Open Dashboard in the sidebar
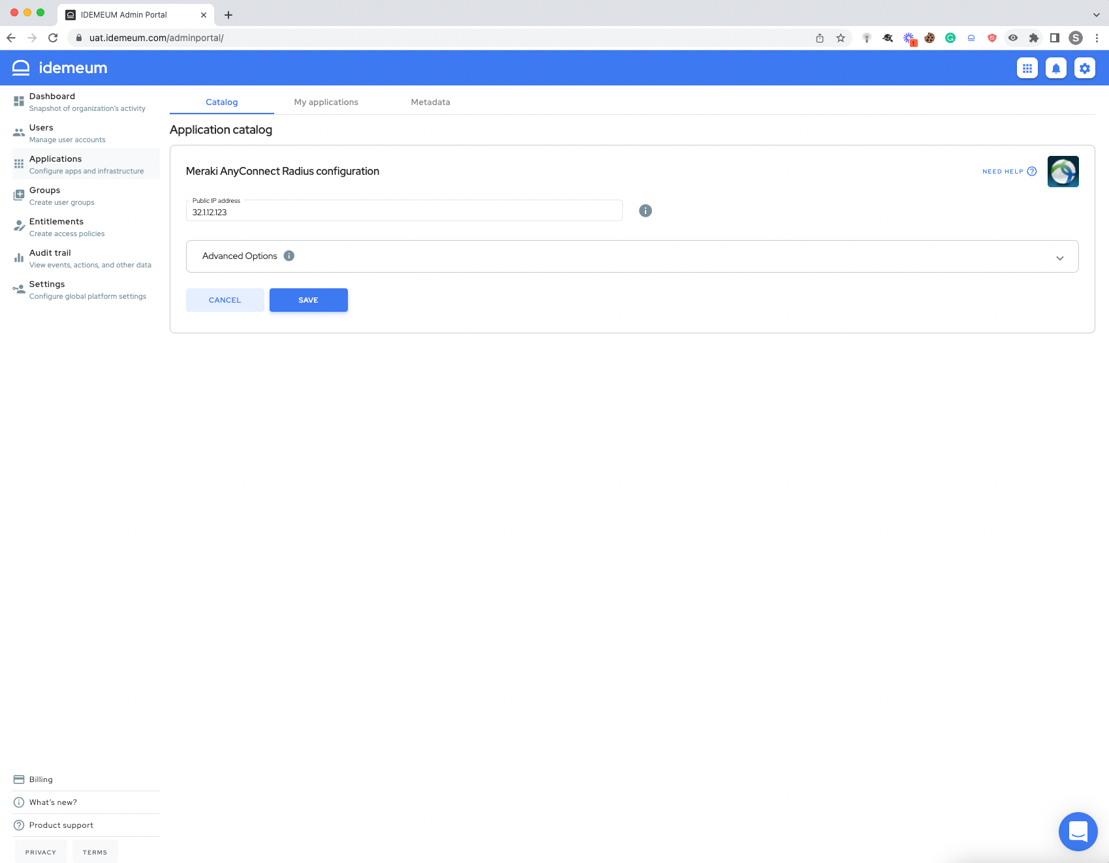 (x=86, y=102)
